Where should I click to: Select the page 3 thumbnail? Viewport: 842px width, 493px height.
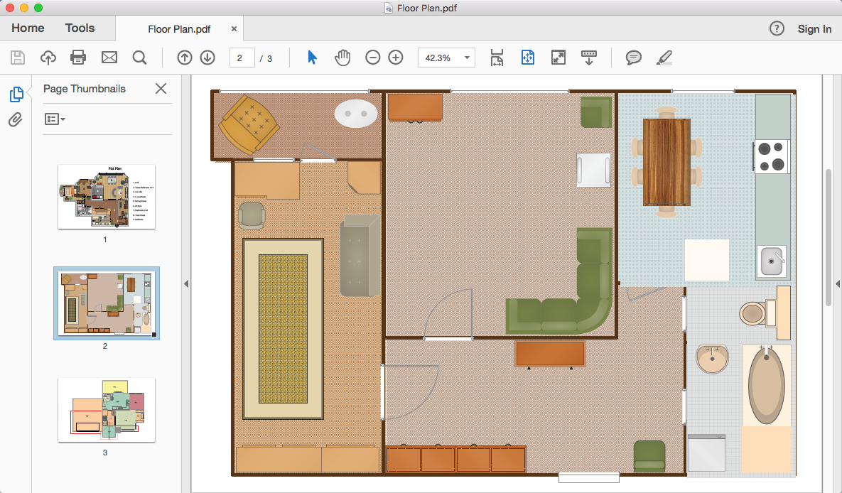106,410
